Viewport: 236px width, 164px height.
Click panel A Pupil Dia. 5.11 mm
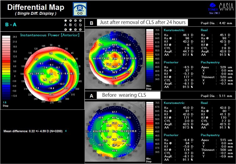(216, 96)
